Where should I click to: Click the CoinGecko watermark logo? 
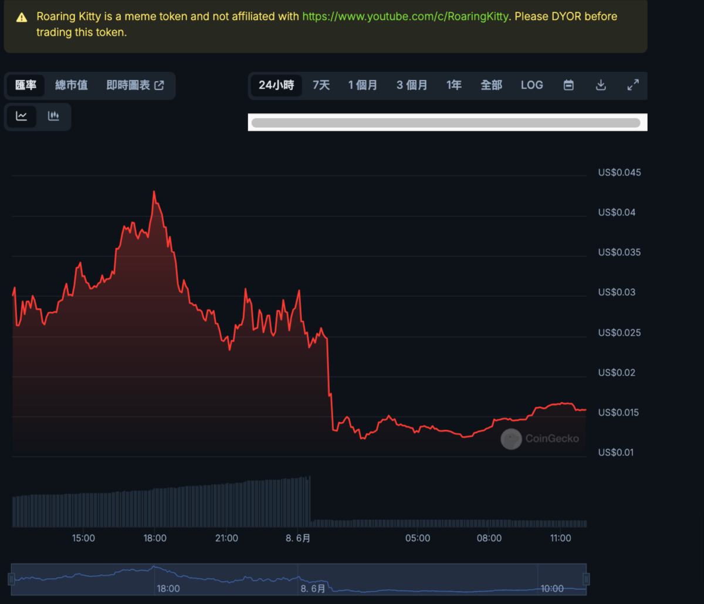click(540, 438)
